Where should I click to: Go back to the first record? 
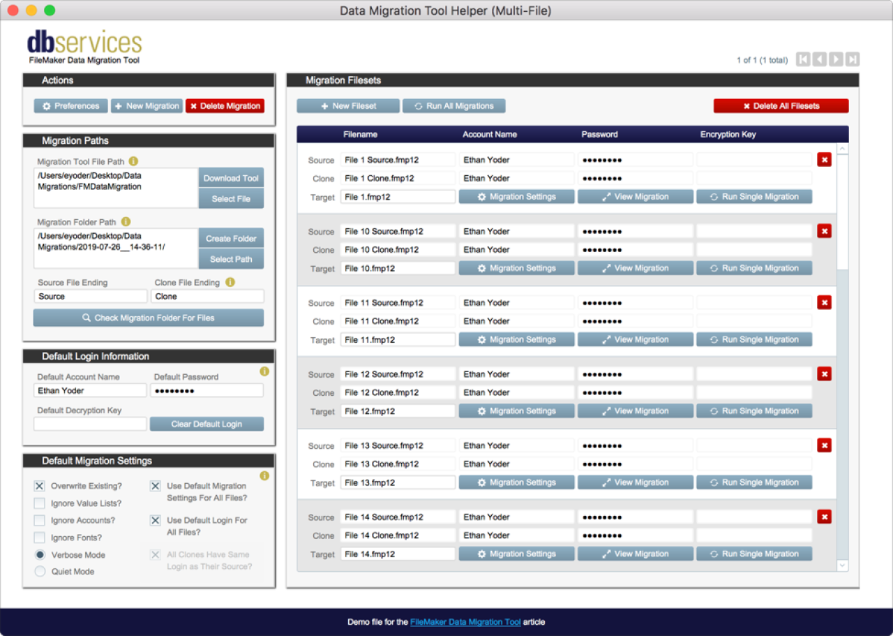[803, 59]
